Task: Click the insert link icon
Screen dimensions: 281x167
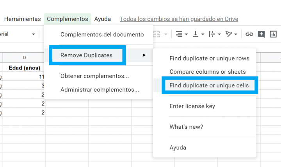Action: pos(249,34)
